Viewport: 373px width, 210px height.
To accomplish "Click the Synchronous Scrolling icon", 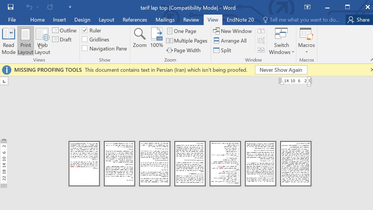I will point(261,41).
